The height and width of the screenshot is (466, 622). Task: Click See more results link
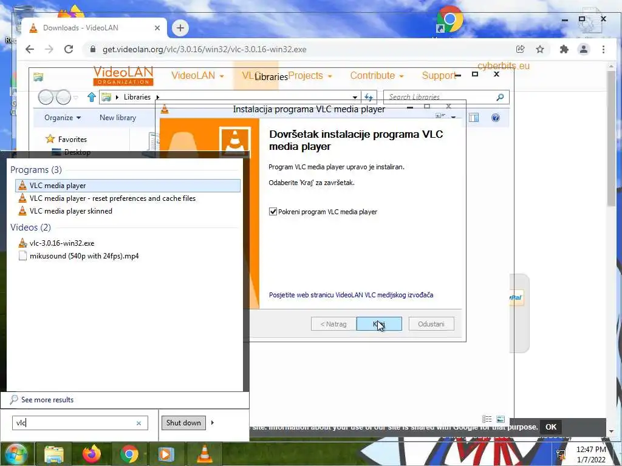pos(47,399)
